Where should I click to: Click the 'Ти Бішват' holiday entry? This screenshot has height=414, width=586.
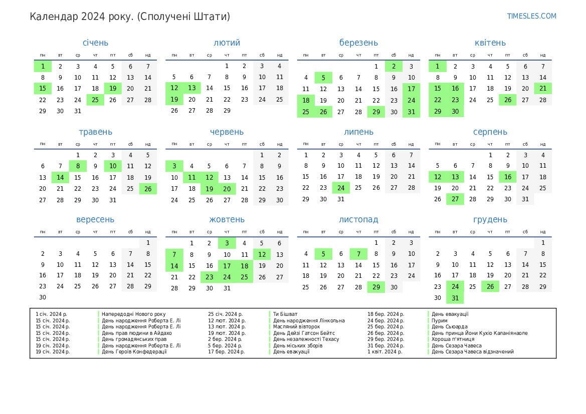[x=283, y=314]
